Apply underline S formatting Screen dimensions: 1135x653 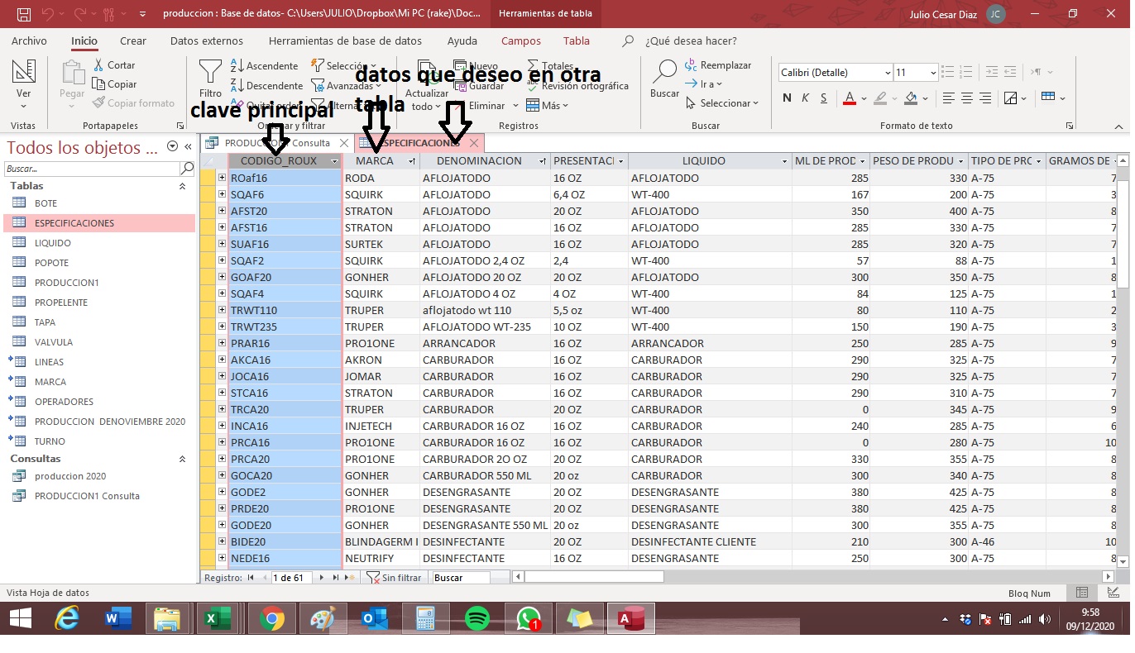tap(824, 98)
